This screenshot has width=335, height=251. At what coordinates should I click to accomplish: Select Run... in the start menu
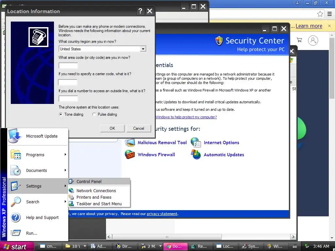point(38,233)
